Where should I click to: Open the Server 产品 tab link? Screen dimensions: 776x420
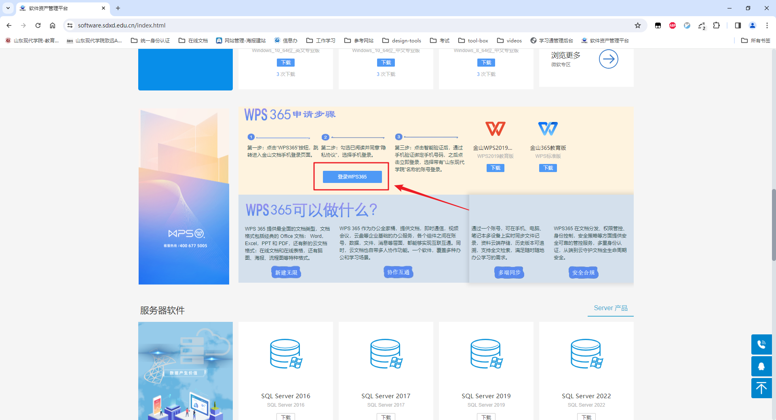(611, 308)
